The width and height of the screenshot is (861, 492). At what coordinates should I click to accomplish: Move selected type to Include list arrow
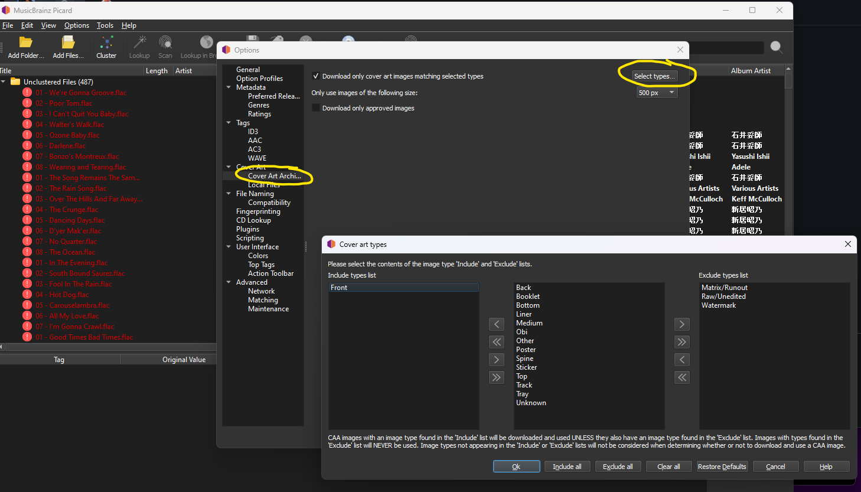pyautogui.click(x=497, y=324)
